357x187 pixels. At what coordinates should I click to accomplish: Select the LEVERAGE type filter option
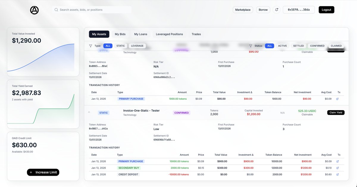coord(137,46)
